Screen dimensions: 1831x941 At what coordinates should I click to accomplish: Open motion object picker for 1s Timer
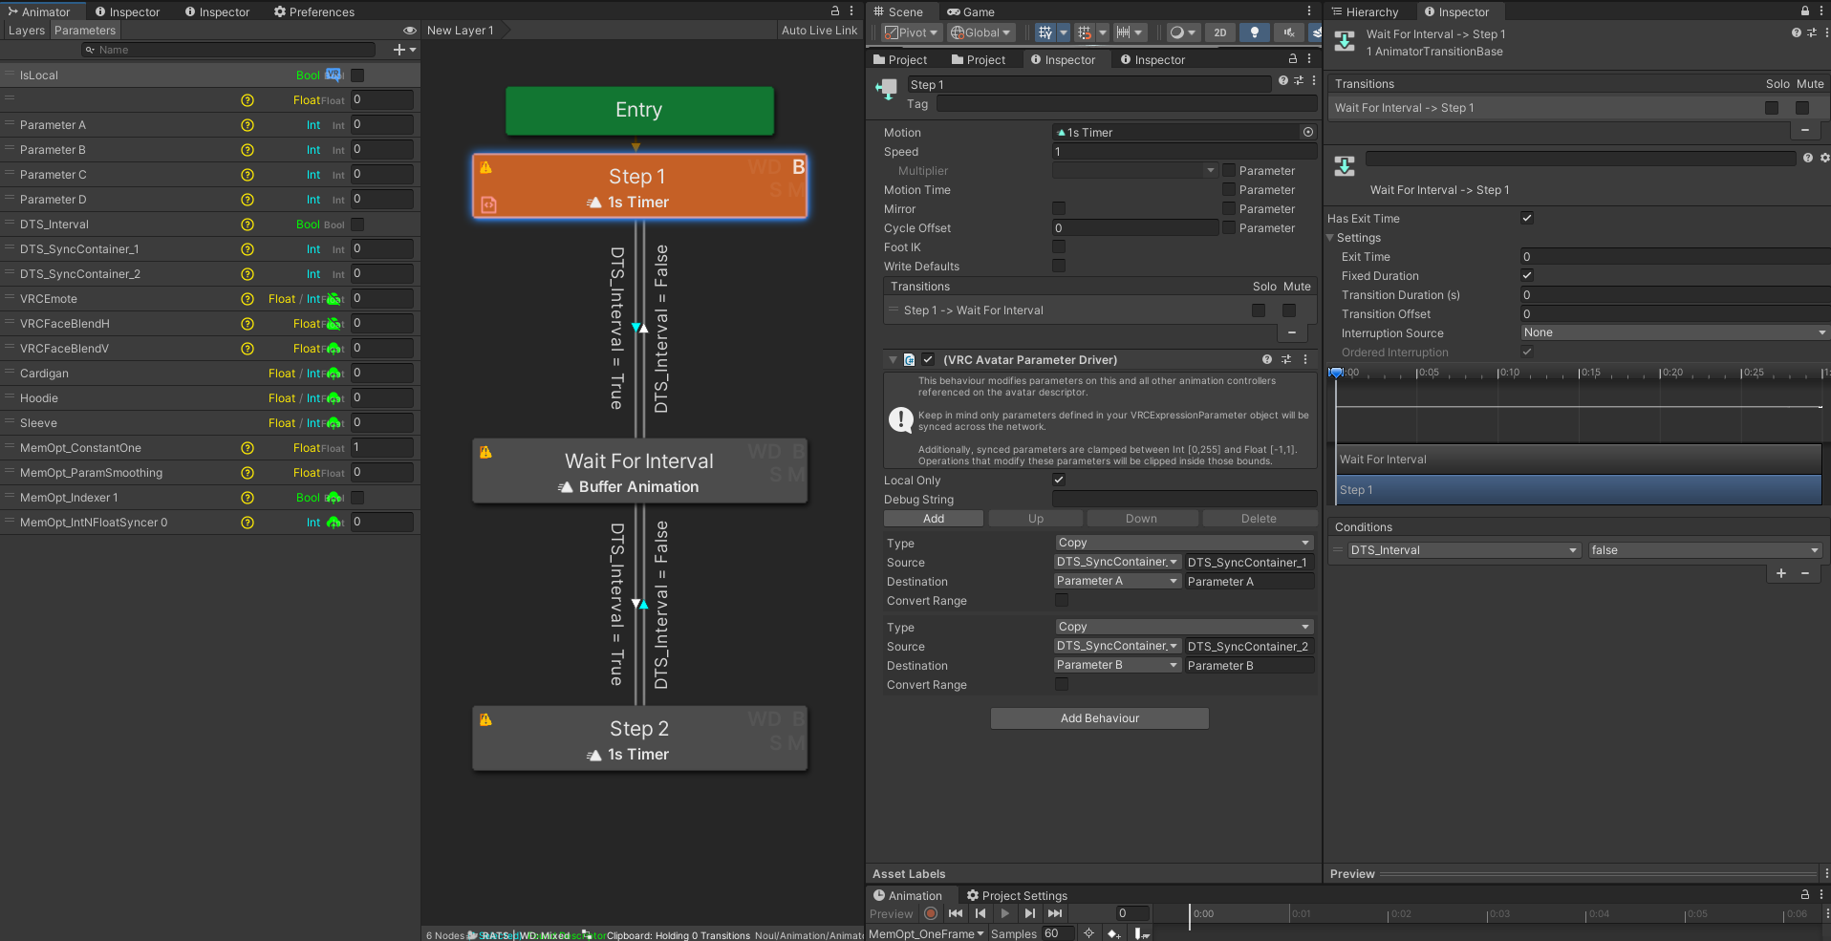point(1308,132)
